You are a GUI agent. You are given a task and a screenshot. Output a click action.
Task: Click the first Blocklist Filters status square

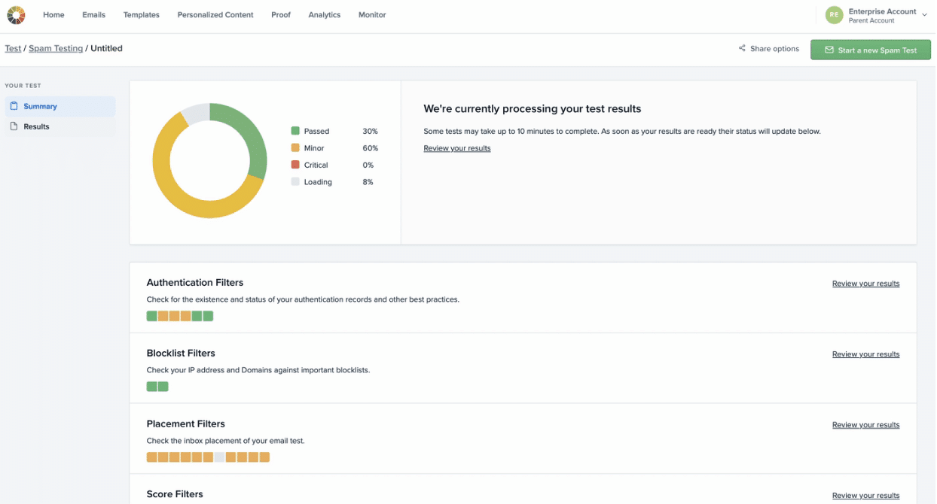tap(151, 387)
